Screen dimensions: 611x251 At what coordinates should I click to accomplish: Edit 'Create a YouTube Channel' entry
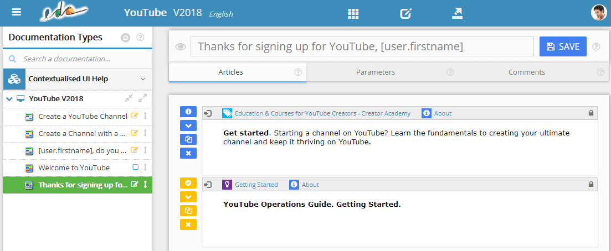tap(135, 116)
